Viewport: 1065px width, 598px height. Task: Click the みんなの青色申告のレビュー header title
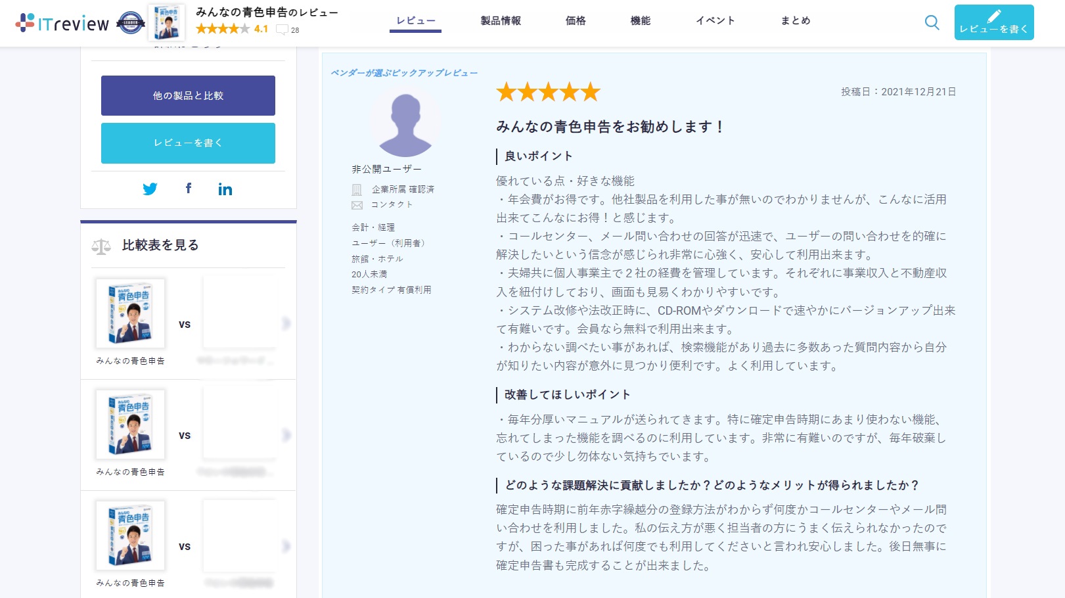267,12
